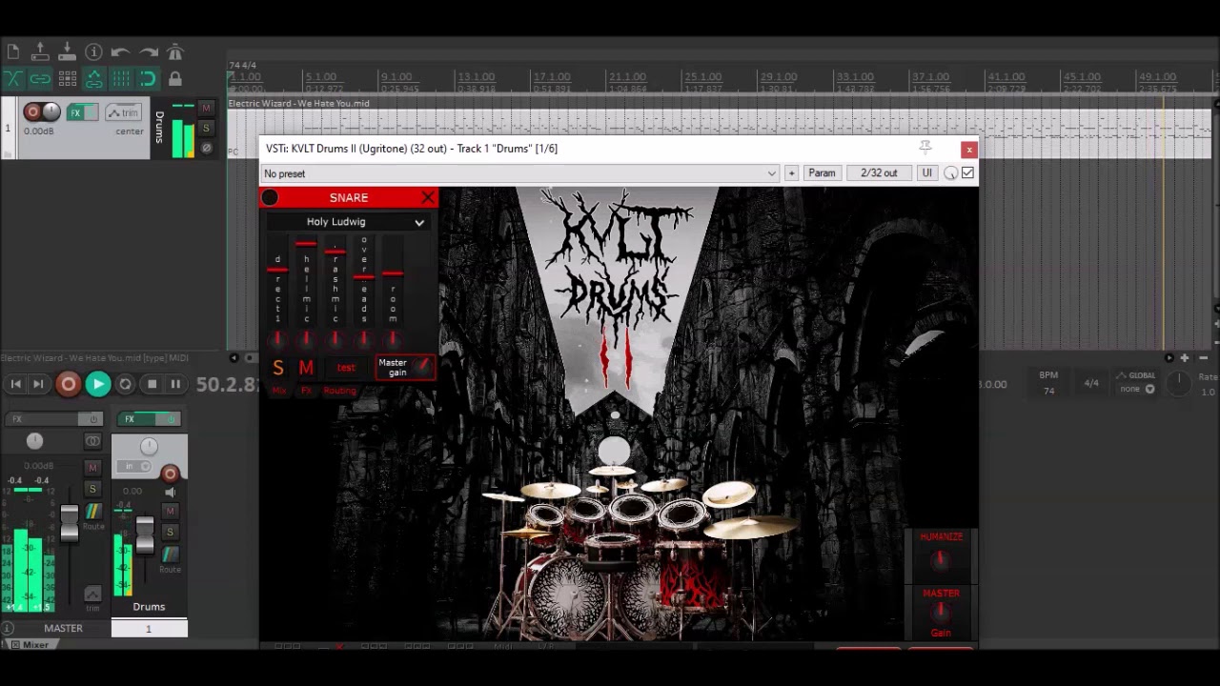Open Drums mixer strip Route icon

coord(170,556)
